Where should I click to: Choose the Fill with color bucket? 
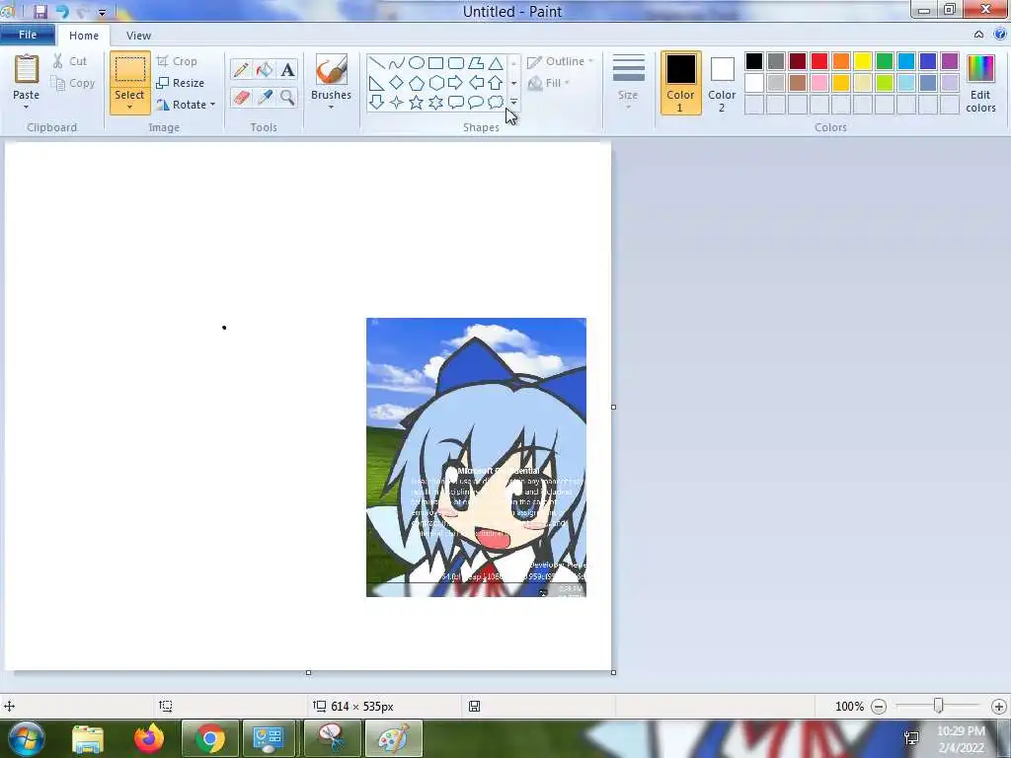click(265, 70)
